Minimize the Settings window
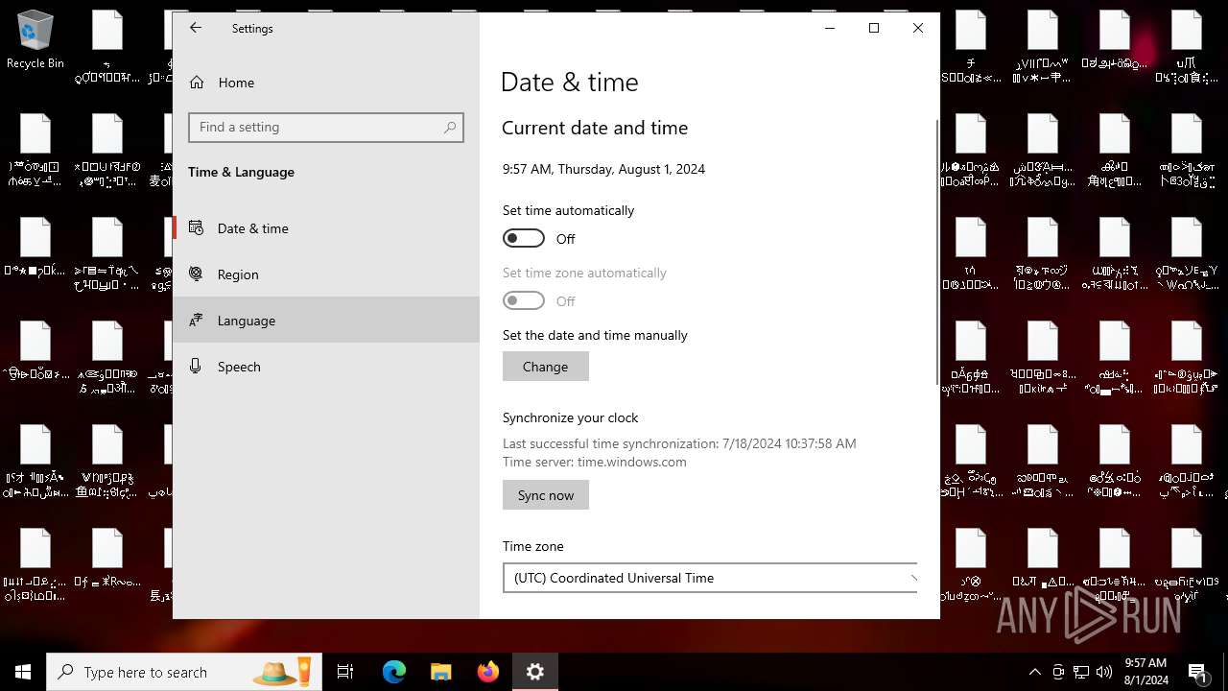 [830, 28]
